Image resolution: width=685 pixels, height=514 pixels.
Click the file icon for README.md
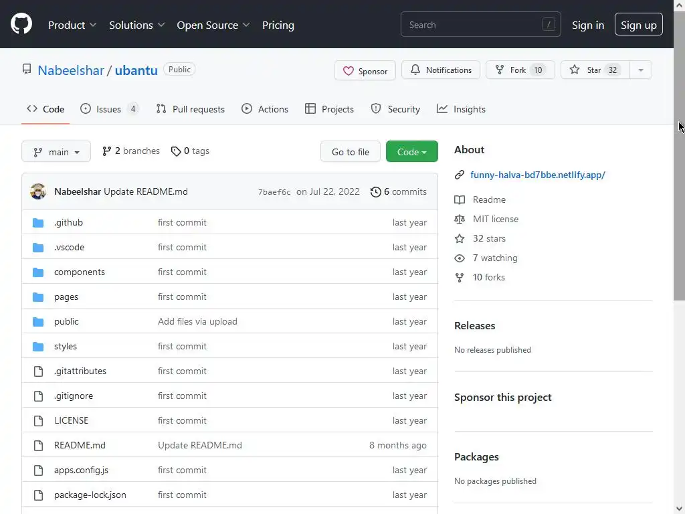point(38,445)
